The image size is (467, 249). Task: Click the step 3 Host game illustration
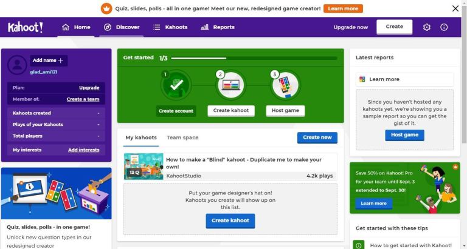tap(285, 85)
